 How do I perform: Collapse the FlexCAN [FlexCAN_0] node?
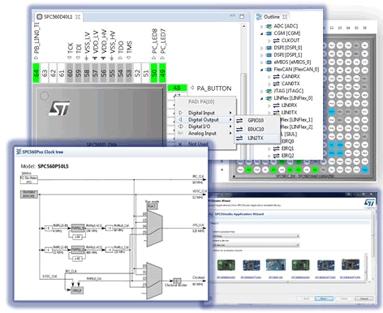(x=262, y=70)
